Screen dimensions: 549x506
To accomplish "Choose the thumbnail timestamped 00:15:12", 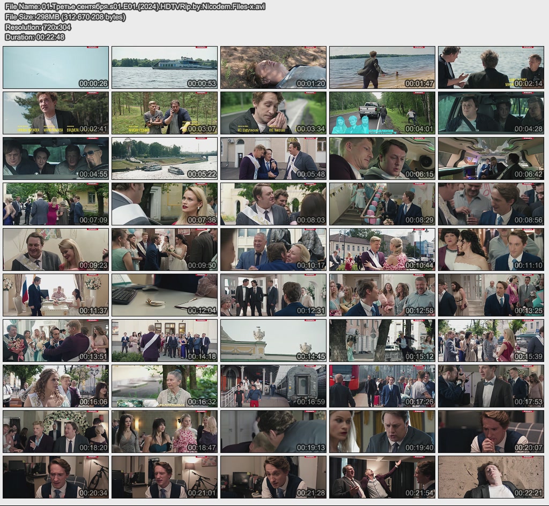I will tap(382, 341).
